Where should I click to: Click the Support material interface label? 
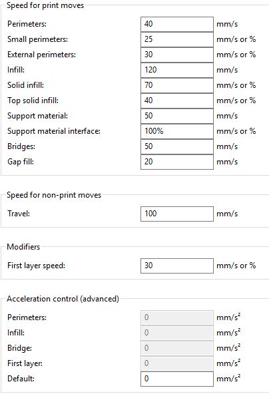pyautogui.click(x=54, y=131)
